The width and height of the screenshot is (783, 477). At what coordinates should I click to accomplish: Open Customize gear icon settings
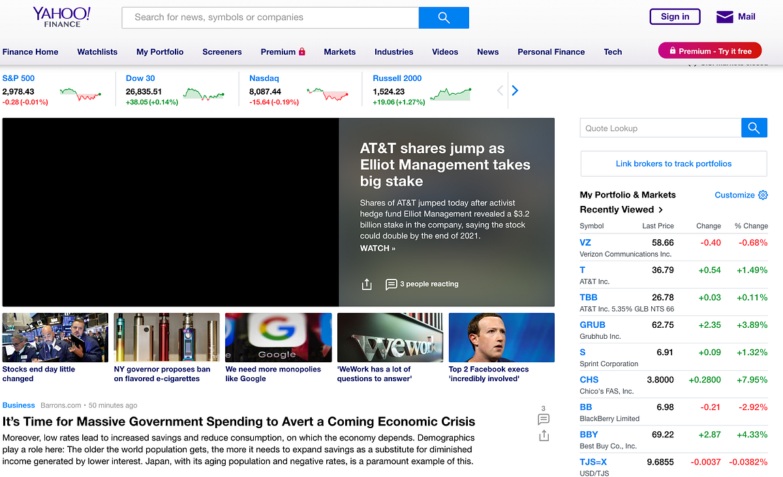pyautogui.click(x=763, y=195)
